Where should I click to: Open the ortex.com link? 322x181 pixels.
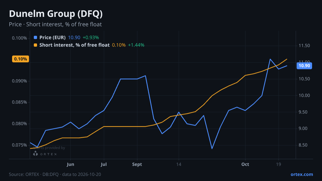302,174
